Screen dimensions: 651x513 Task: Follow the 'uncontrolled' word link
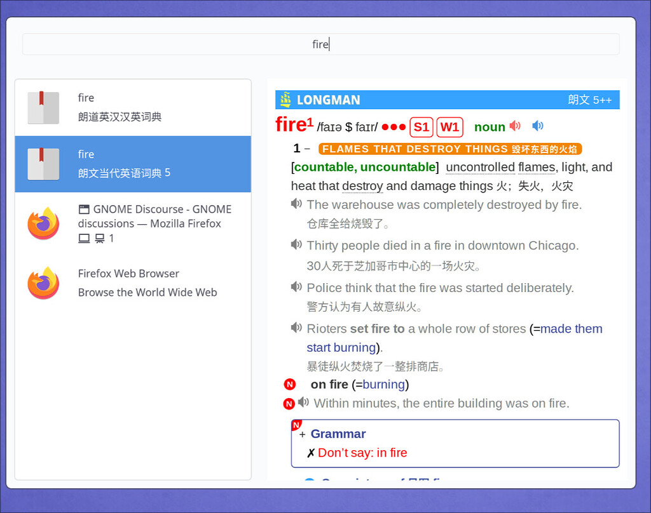[x=480, y=167]
